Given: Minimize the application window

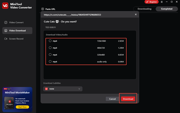Looking at the screenshot, I should [167, 2].
